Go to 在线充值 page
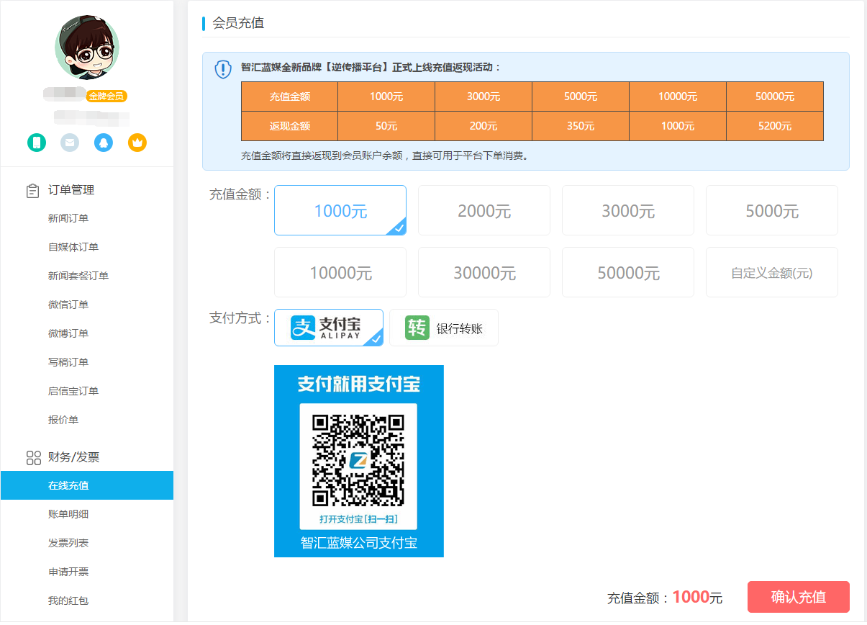The width and height of the screenshot is (867, 625). point(87,485)
